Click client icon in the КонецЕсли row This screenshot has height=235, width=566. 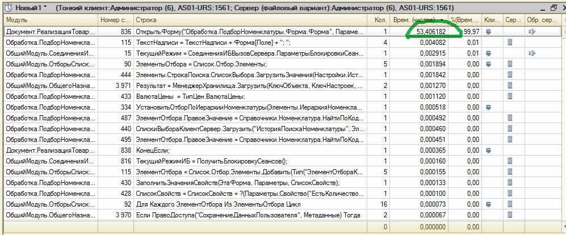489,150
